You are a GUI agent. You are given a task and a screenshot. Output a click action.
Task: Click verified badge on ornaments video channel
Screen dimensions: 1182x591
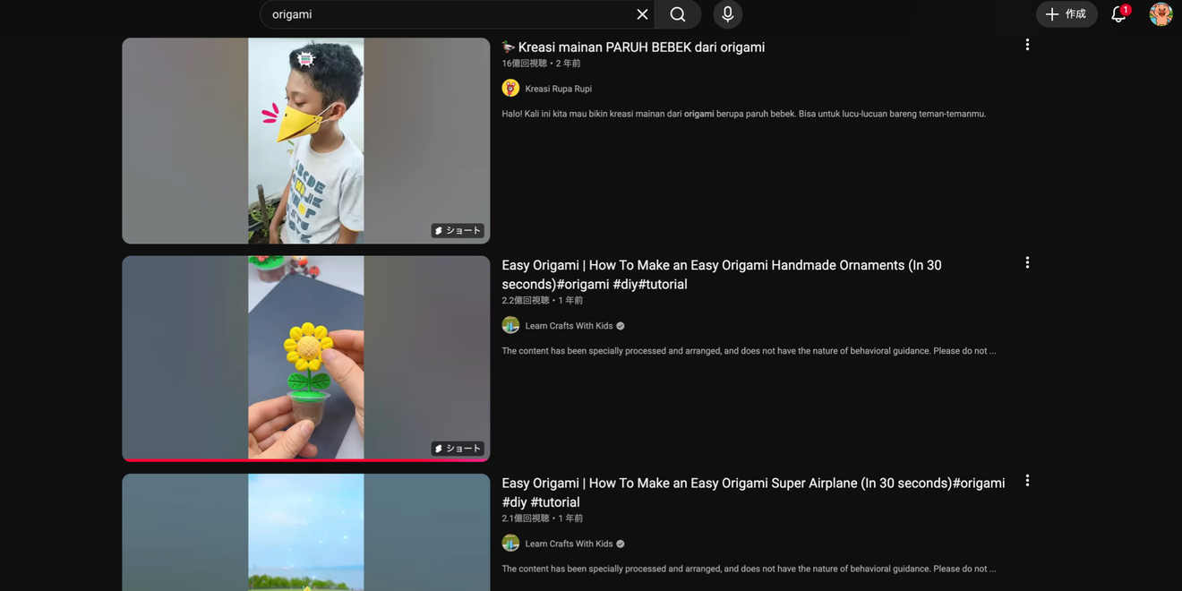pyautogui.click(x=621, y=326)
